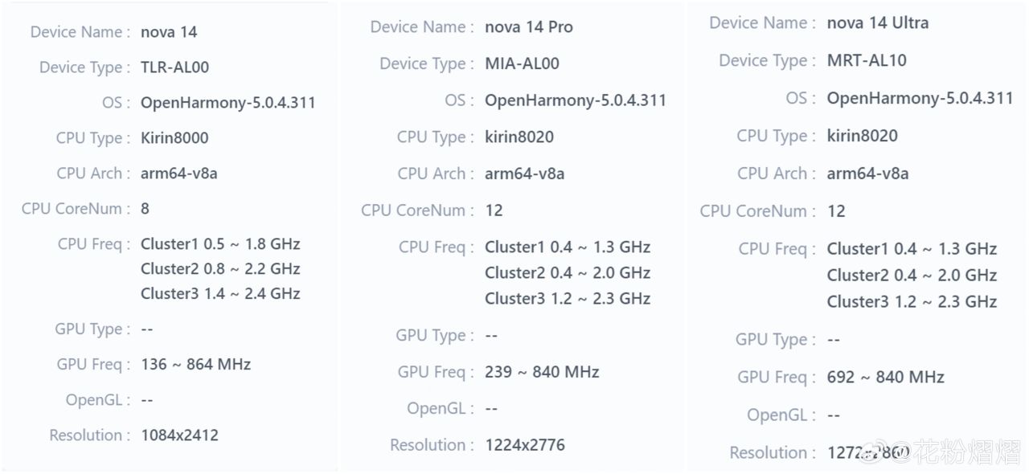
Task: Click the "nova 14 Ultra" device name
Action: click(x=877, y=22)
